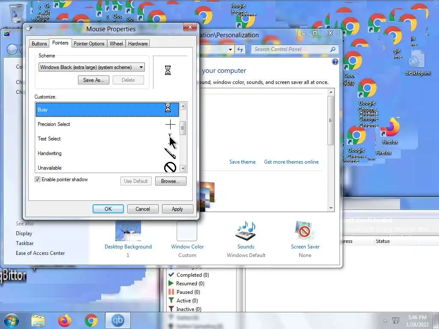Apply the mouse pointer changes
The height and width of the screenshot is (329, 439).
pyautogui.click(x=177, y=209)
